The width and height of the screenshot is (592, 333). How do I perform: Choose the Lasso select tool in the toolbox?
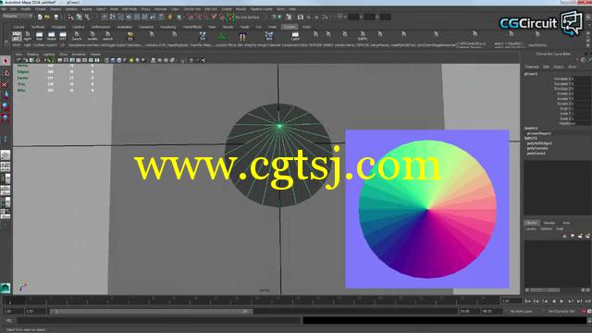(6, 73)
